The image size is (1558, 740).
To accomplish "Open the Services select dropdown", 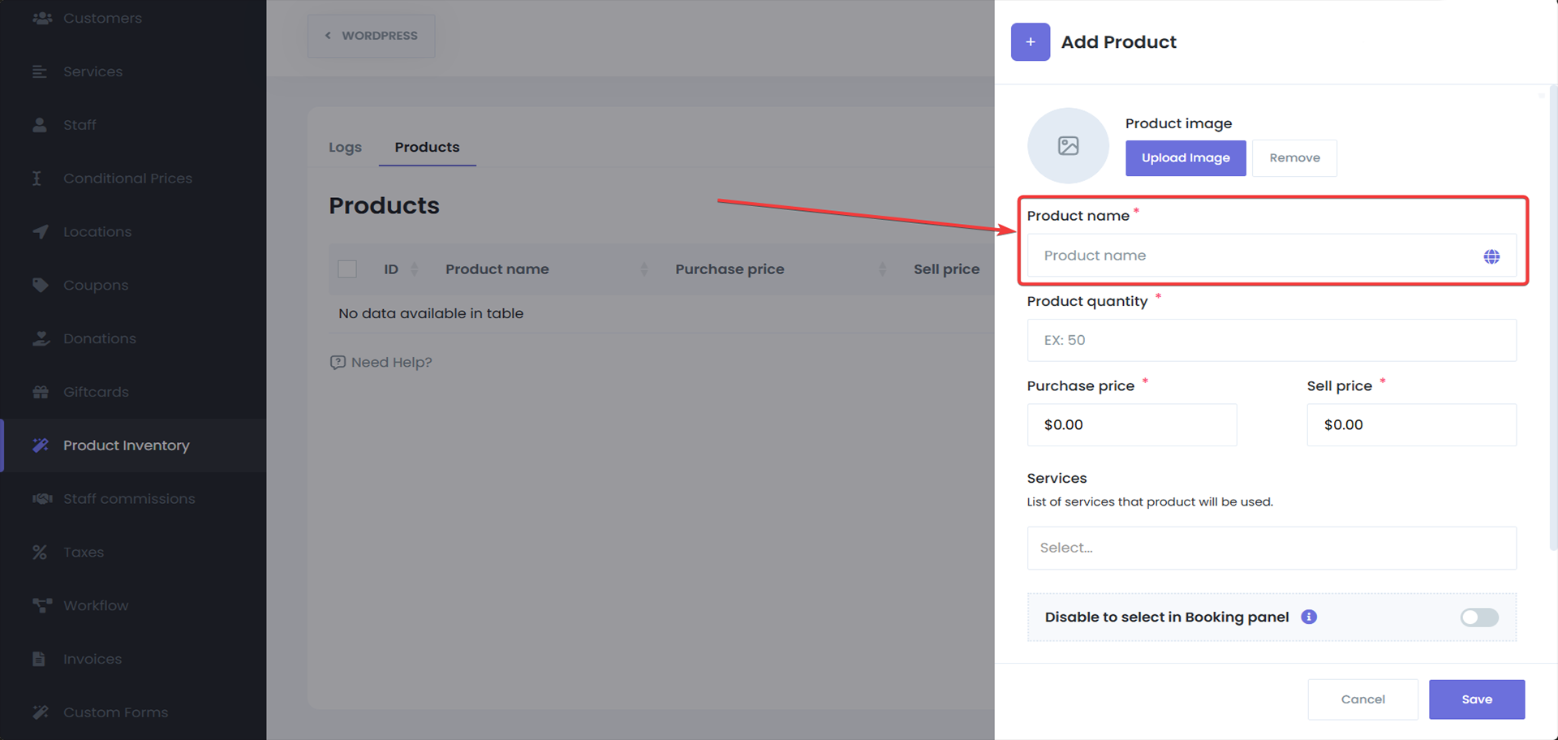I will [1271, 548].
